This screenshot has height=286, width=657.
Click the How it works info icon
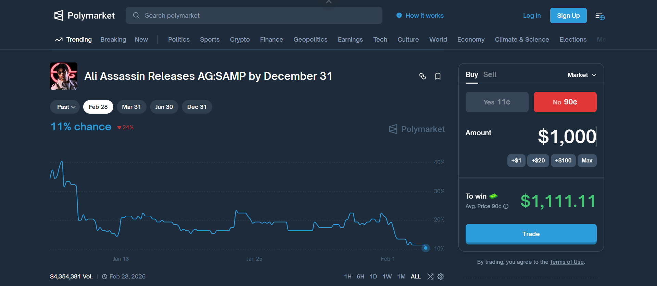tap(399, 15)
